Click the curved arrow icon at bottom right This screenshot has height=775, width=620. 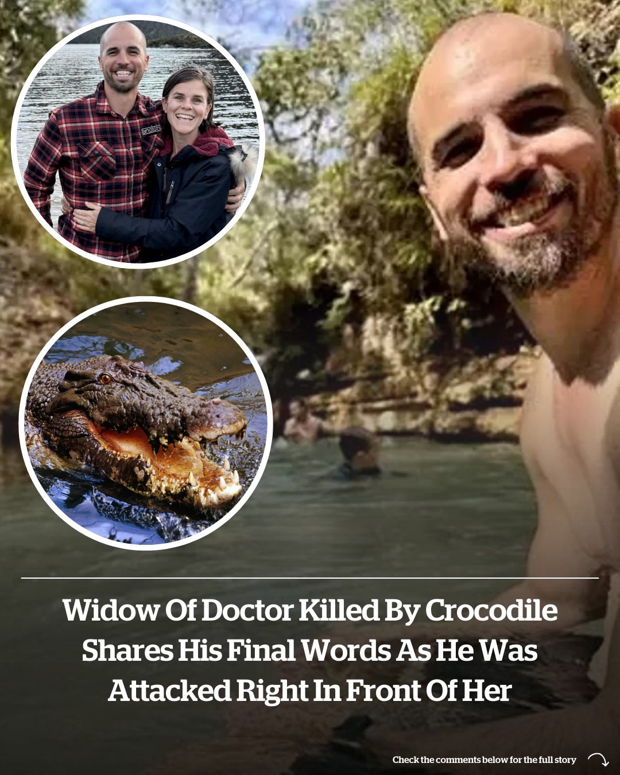(598, 760)
